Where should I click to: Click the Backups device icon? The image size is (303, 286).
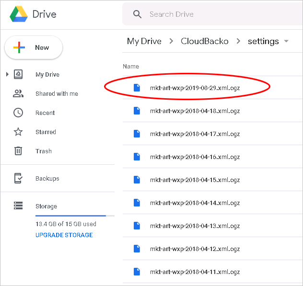click(18, 178)
